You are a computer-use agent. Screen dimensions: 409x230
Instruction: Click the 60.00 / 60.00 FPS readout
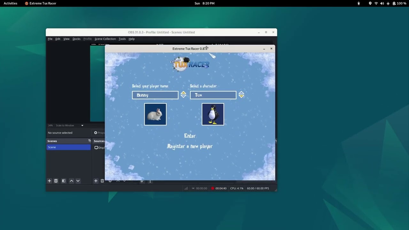click(258, 188)
